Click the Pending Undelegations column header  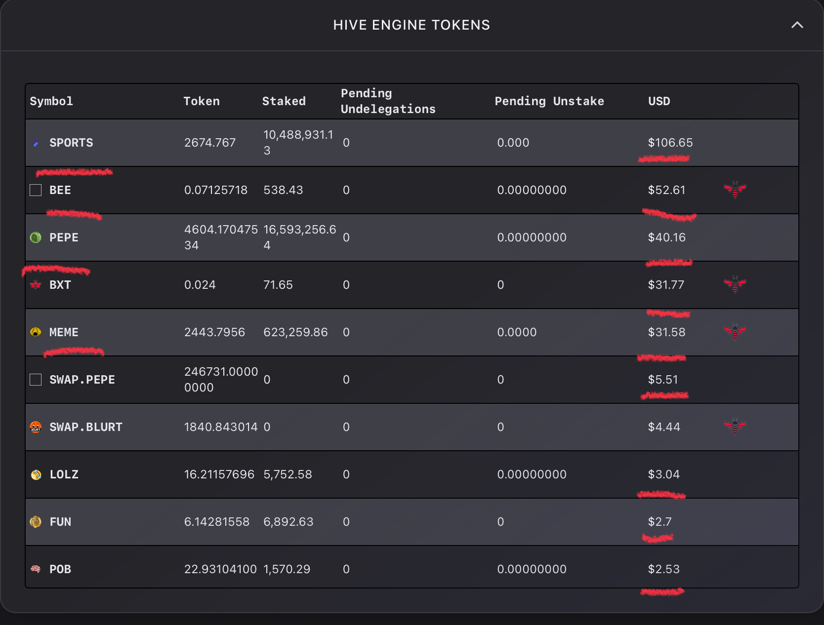click(388, 101)
